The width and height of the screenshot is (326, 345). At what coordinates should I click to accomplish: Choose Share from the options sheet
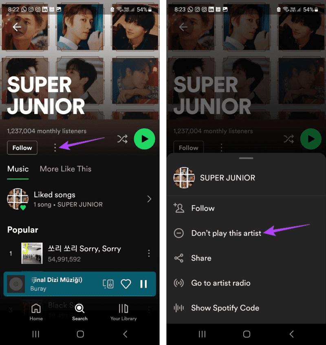click(246, 258)
